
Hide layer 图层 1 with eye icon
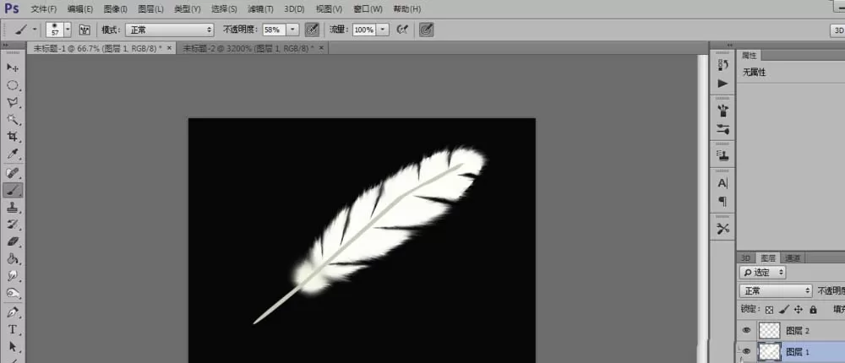(x=746, y=351)
